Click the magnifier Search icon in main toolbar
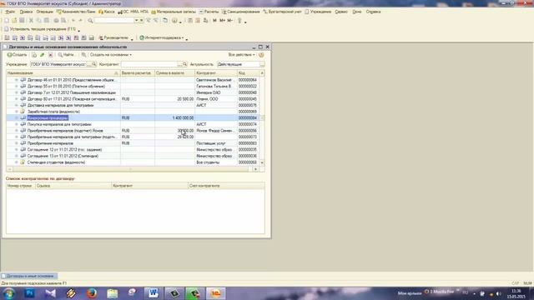Viewport: 534px width, 300px height. point(90,20)
